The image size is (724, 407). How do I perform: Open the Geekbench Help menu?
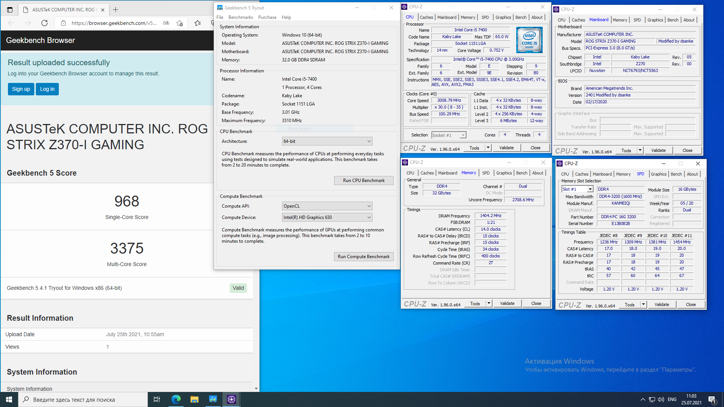point(286,17)
